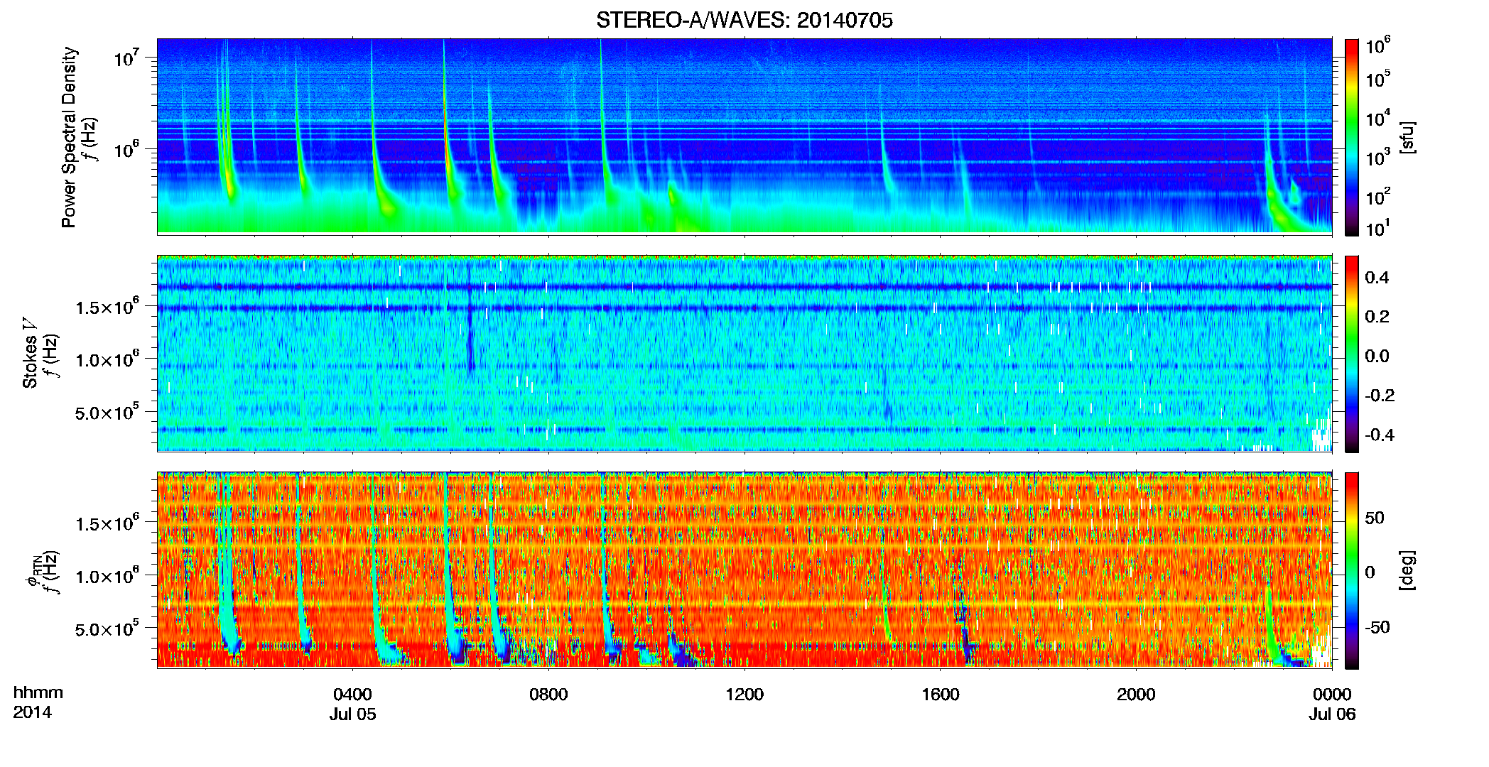Click the 0.4 label on Stokes V colorbar

point(1377,278)
